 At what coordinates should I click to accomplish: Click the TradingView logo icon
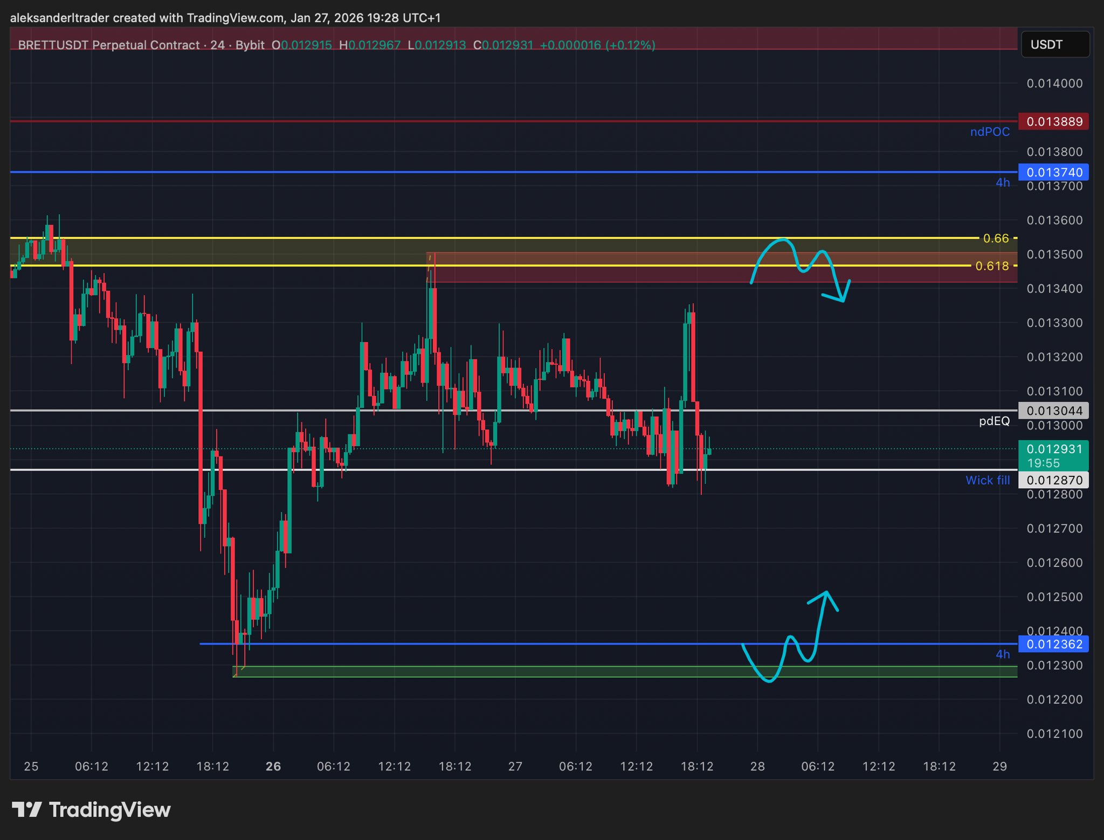(27, 809)
